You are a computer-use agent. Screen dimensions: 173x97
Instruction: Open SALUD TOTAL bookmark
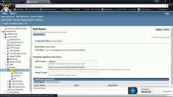point(121,10)
